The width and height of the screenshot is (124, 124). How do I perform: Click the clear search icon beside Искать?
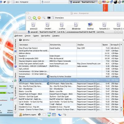coord(20,40)
